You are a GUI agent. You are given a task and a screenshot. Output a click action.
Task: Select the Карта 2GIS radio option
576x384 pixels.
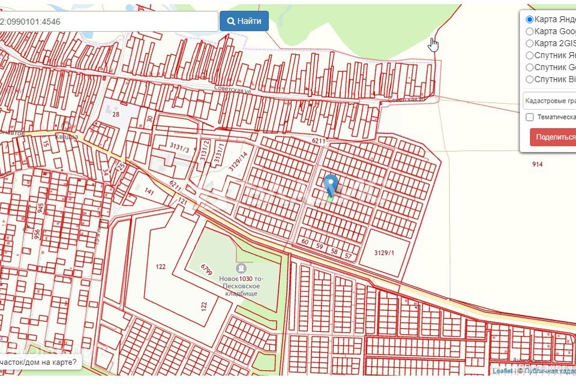pyautogui.click(x=529, y=43)
